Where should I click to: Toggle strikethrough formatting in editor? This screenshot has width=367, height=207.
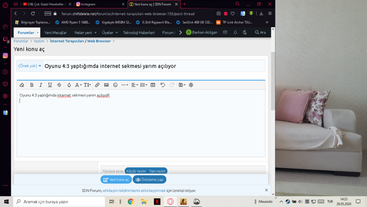59,85
